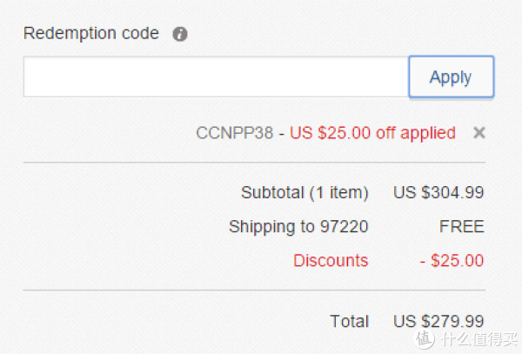Click the watermark logo in the corner
Screen dimensions: 522x354
click(x=424, y=339)
